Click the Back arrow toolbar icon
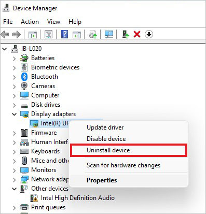 5,34
